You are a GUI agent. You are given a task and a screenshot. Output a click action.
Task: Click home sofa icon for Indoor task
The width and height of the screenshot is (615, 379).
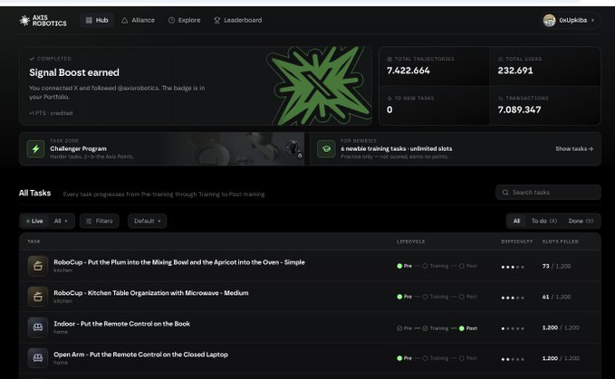pos(38,327)
